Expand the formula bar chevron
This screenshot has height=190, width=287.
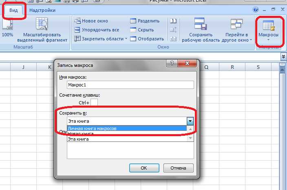click(283, 57)
